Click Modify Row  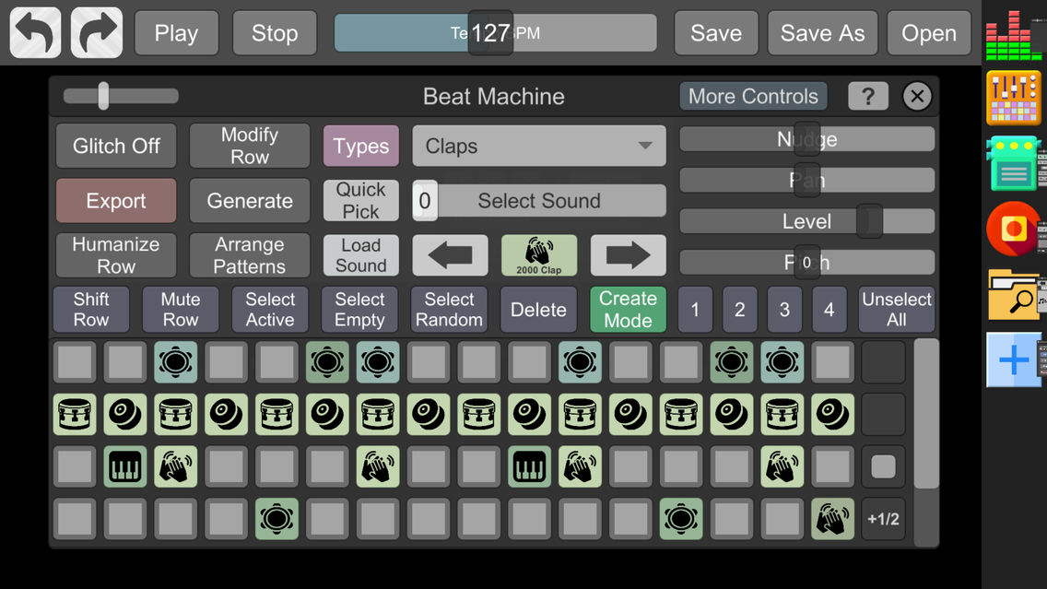point(250,146)
